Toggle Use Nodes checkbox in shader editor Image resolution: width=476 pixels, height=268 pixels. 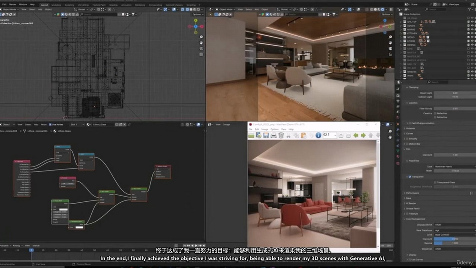(x=50, y=124)
